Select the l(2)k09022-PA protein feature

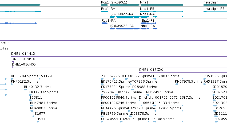(125, 29)
